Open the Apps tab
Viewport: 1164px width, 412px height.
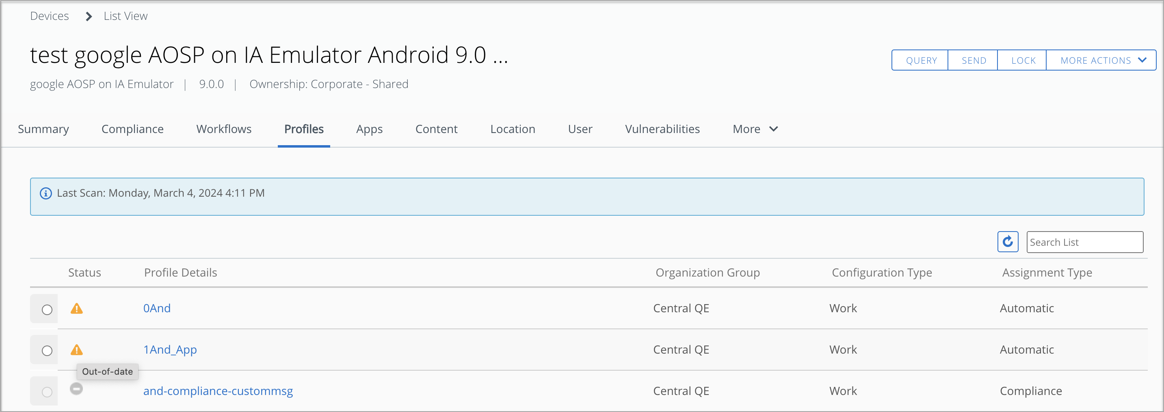pyautogui.click(x=369, y=129)
